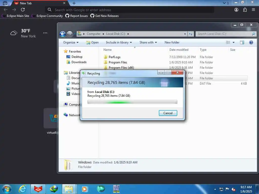The image size is (259, 194).
Task: Open the Organize menu
Action: click(71, 42)
